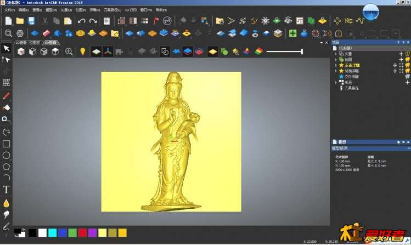
Task: Click the red lamp icon in top toolbar
Action: (156, 21)
